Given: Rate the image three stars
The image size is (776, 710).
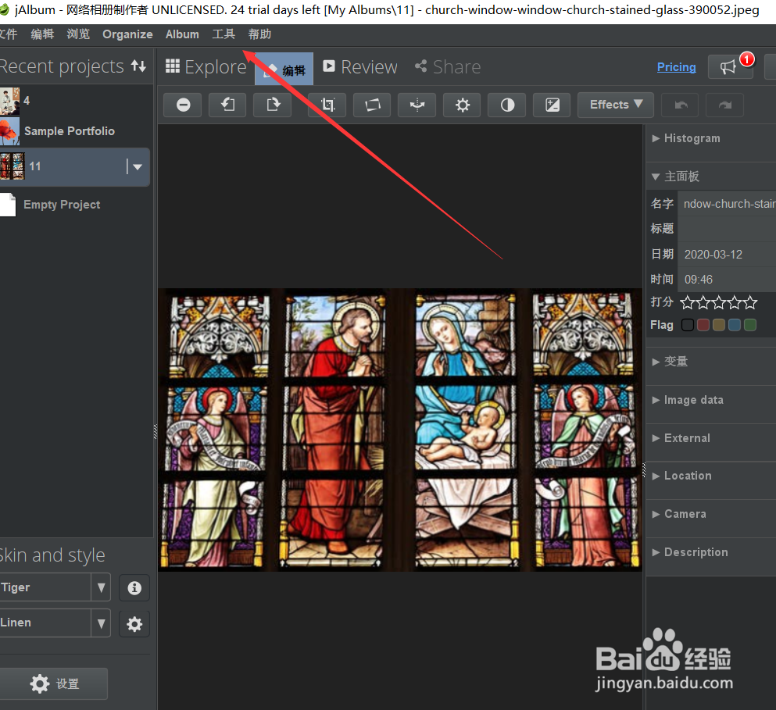Looking at the screenshot, I should (719, 302).
